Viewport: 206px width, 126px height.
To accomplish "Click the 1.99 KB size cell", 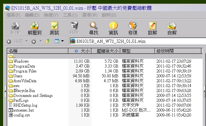I will [83, 105].
